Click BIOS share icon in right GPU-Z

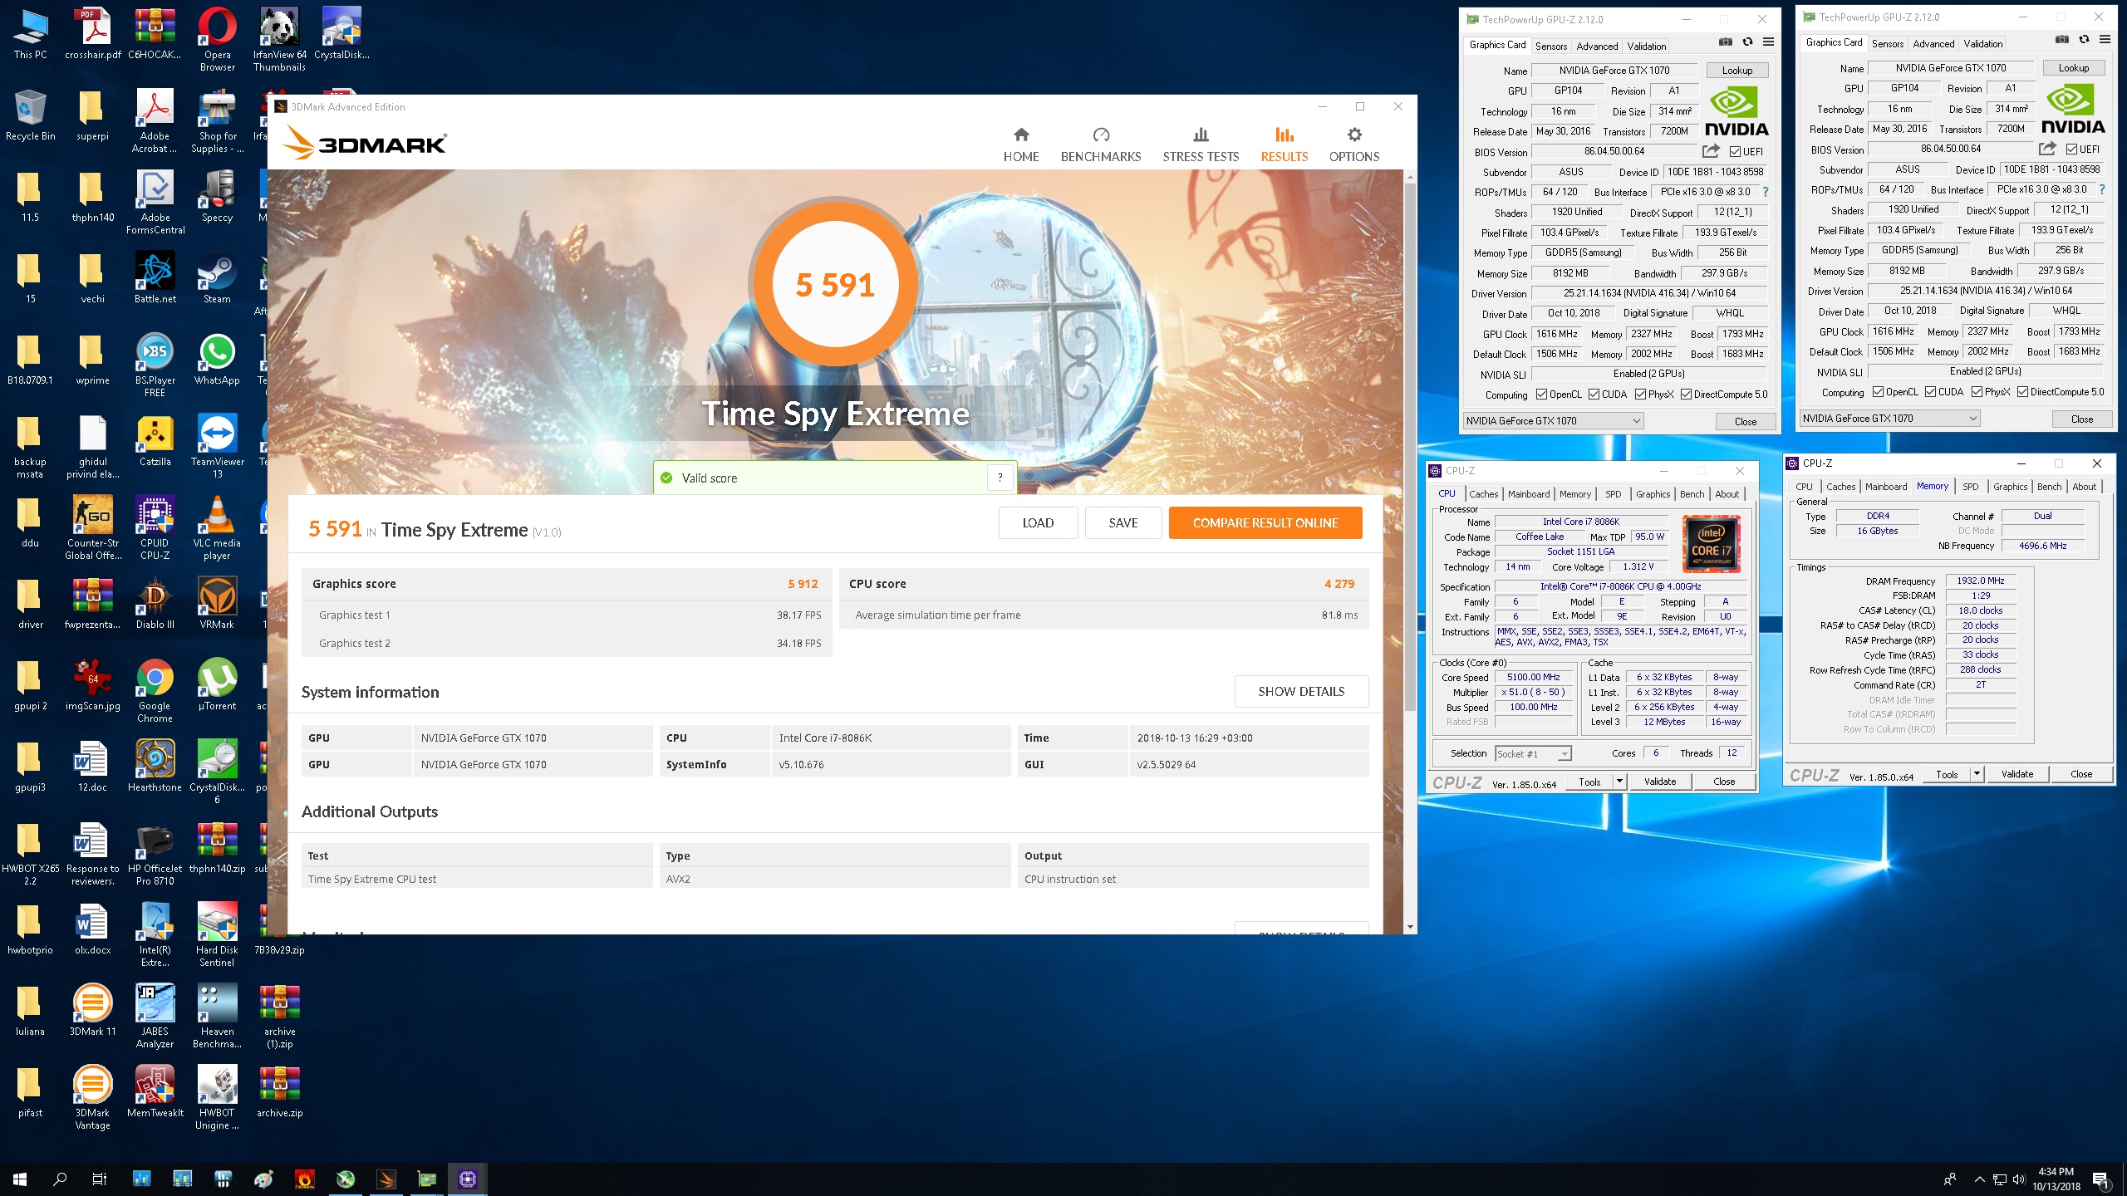[2047, 149]
